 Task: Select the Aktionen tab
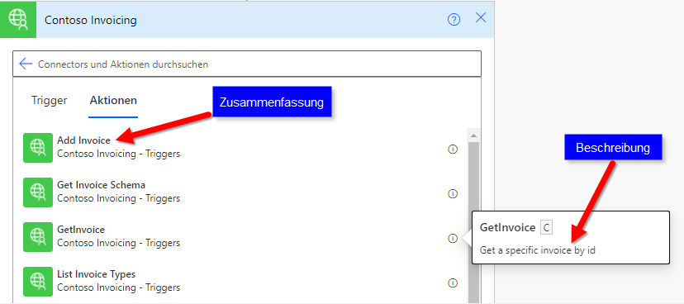(x=113, y=100)
